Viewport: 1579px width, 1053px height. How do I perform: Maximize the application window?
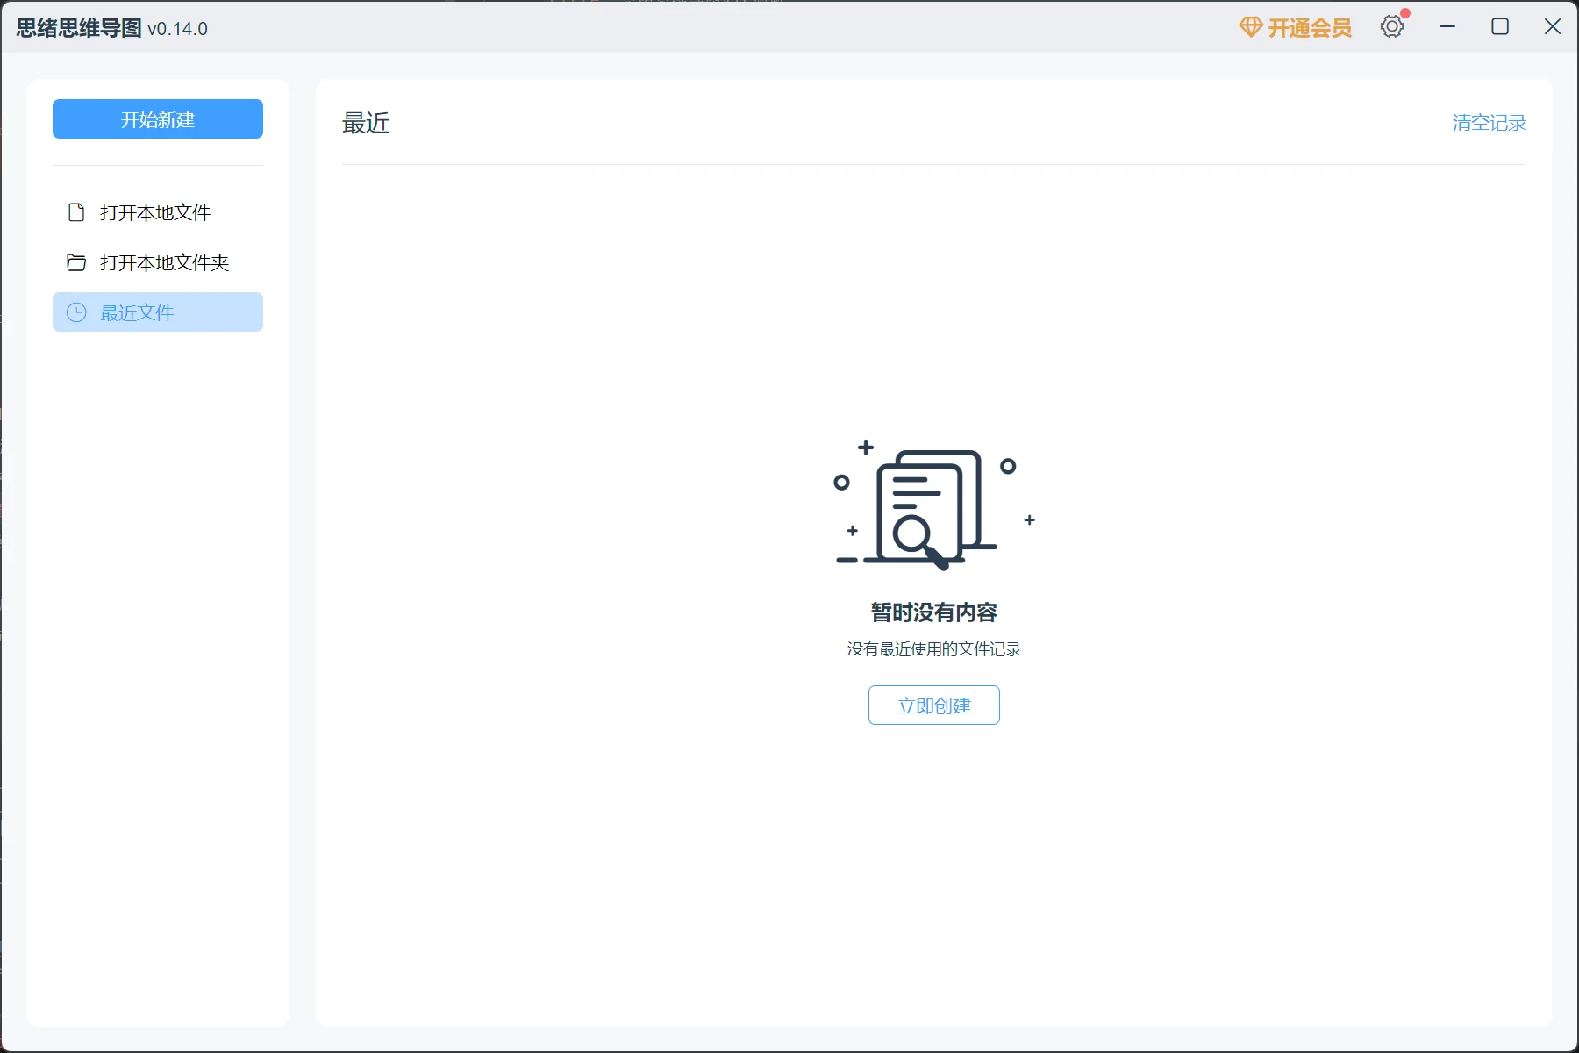[x=1500, y=27]
